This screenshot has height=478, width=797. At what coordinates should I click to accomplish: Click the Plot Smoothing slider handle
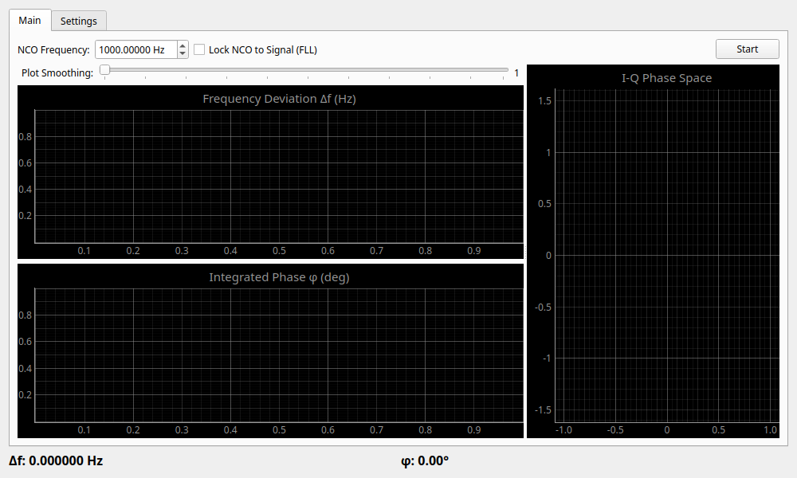click(x=104, y=70)
